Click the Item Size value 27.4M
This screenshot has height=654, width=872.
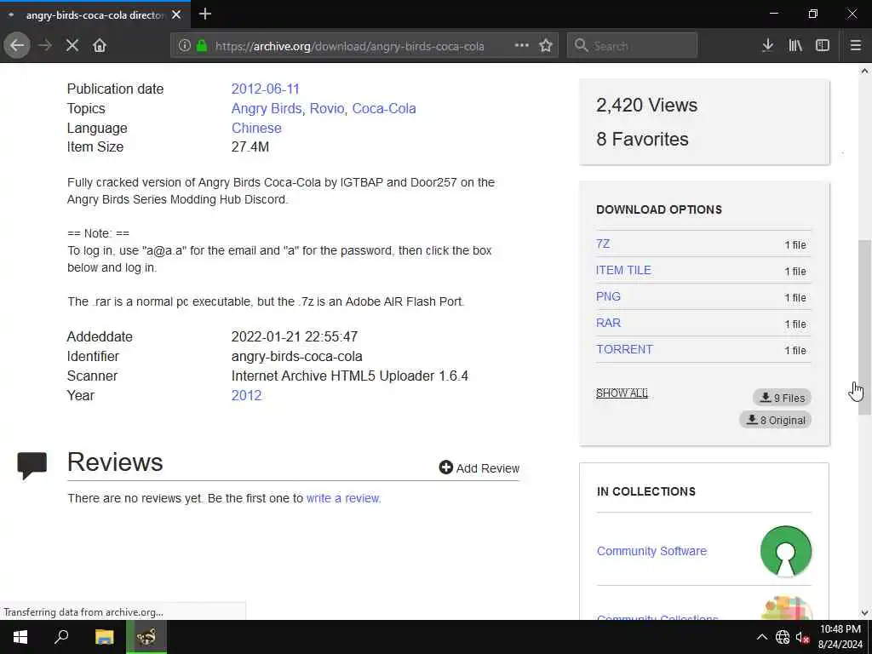(250, 146)
